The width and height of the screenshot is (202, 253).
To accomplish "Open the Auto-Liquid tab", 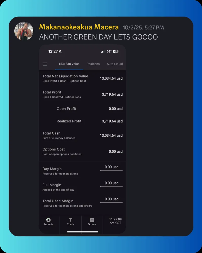I will pyautogui.click(x=115, y=64).
